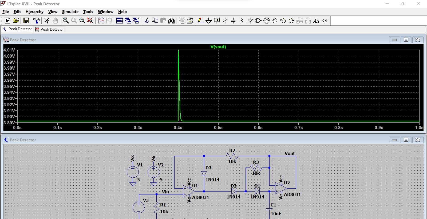
Task: Click the Pan magnifier icon
Action: (x=74, y=21)
